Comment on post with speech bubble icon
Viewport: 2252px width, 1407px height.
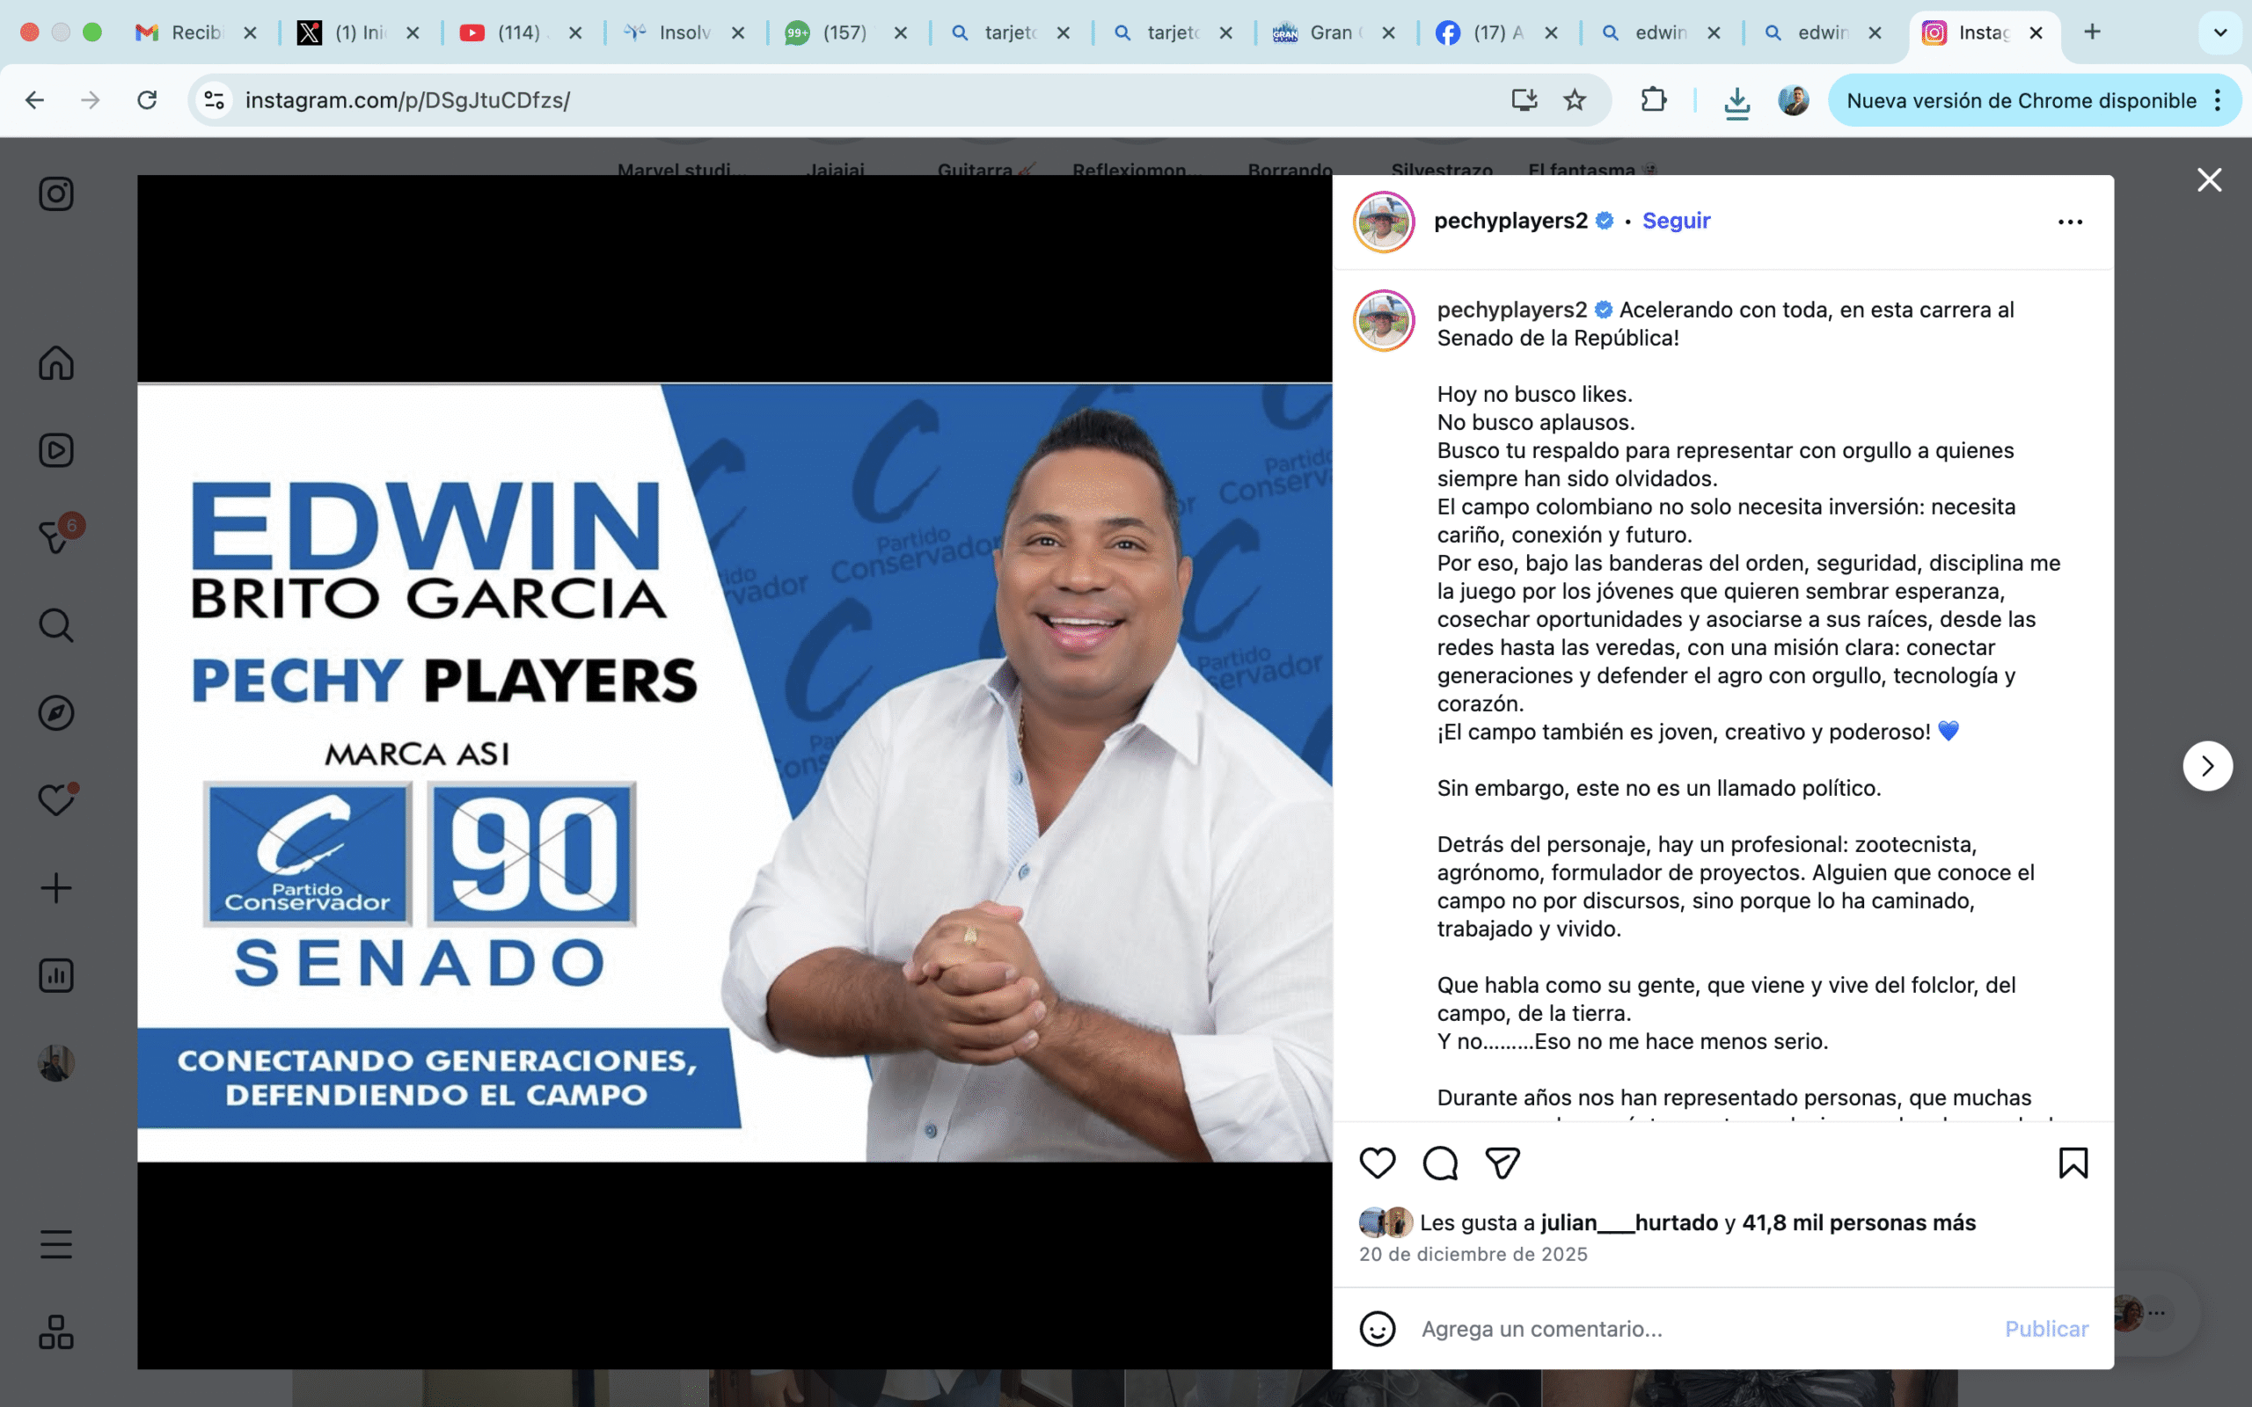(1439, 1163)
